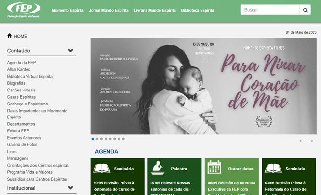
Task: Click the Home house icon
Action: pyautogui.click(x=10, y=36)
